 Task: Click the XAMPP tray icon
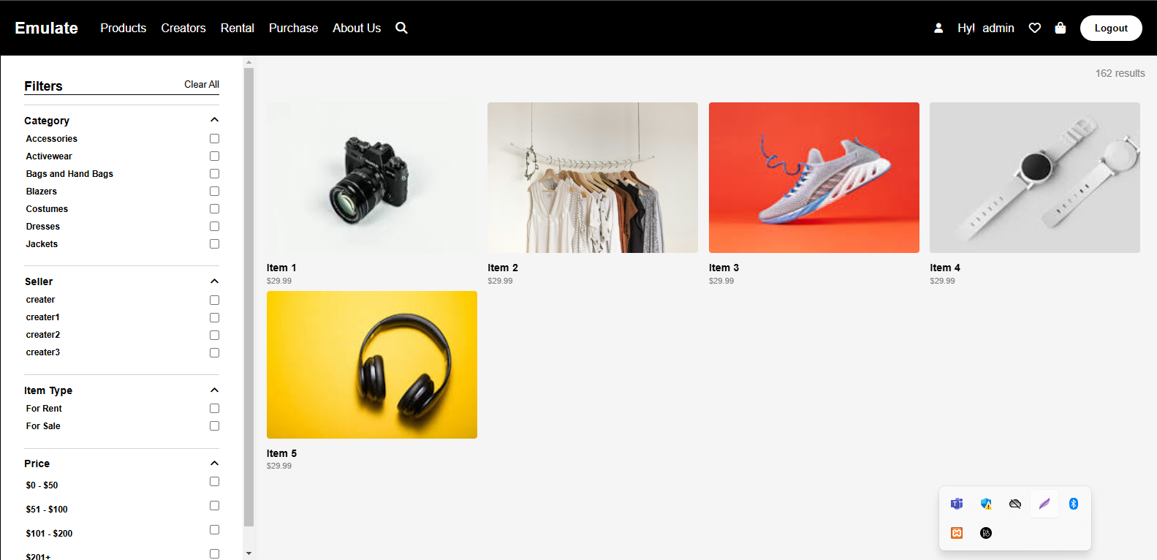(956, 533)
